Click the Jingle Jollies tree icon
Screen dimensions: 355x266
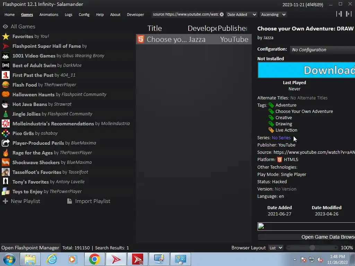[x=6, y=114]
